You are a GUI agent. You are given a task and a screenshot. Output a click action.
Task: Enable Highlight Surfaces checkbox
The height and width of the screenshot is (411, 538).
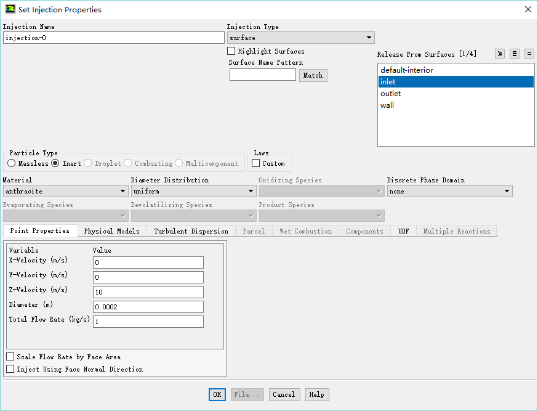[x=231, y=51]
